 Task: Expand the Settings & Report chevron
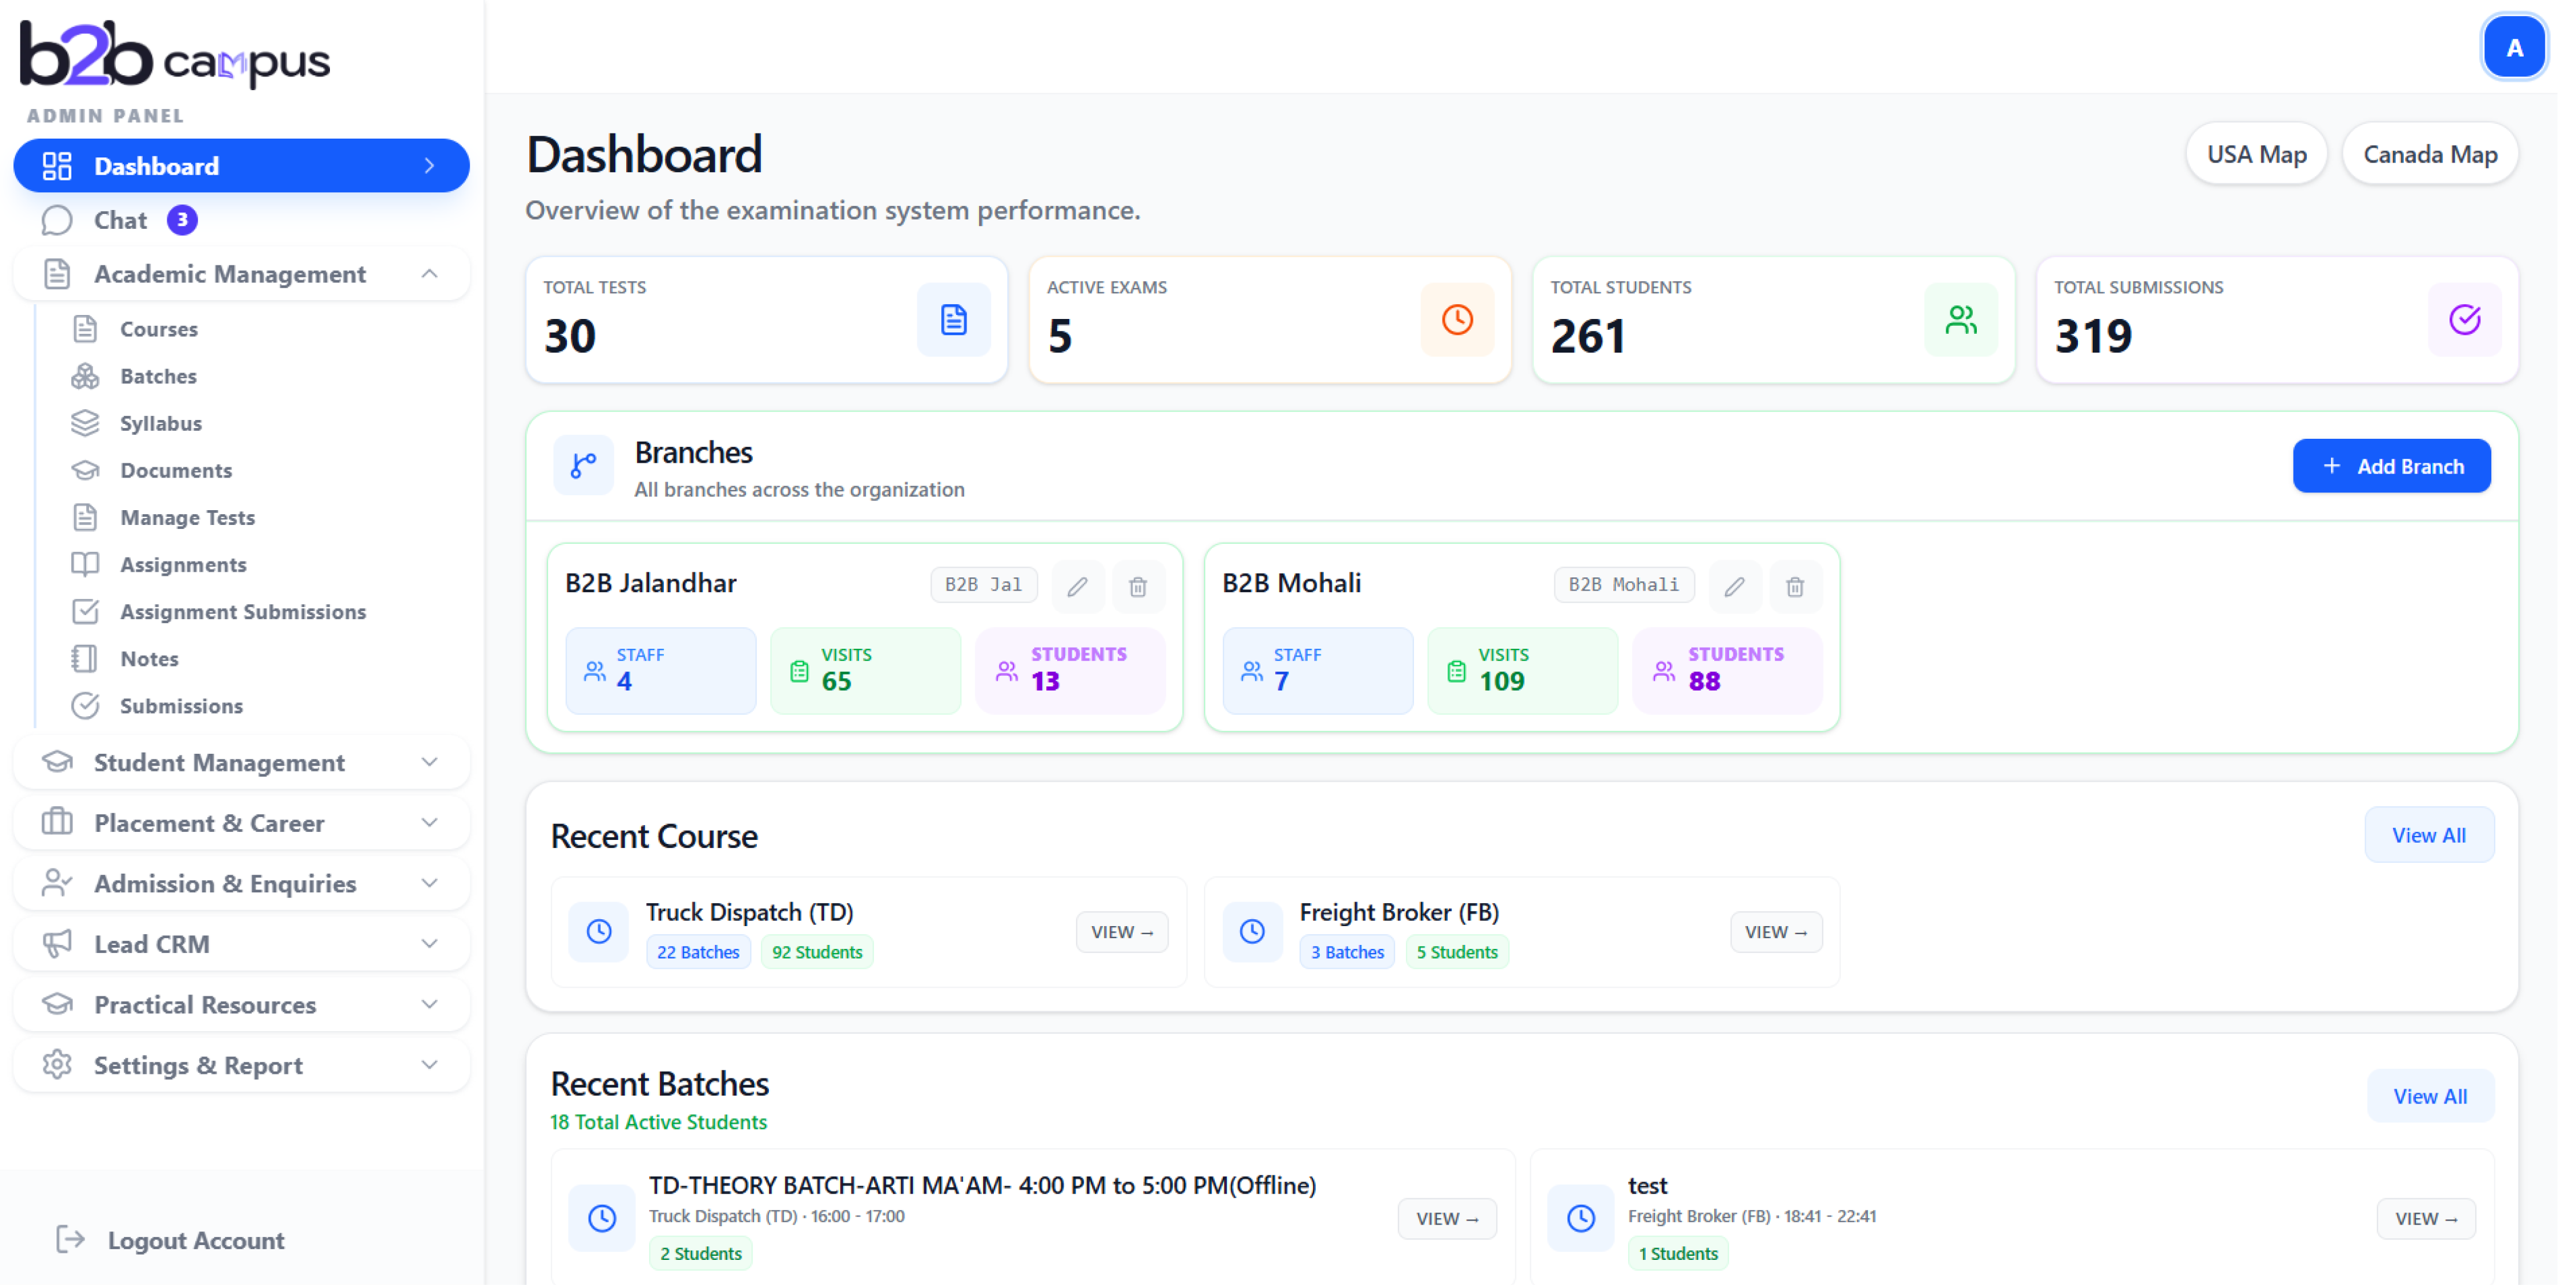[x=429, y=1065]
